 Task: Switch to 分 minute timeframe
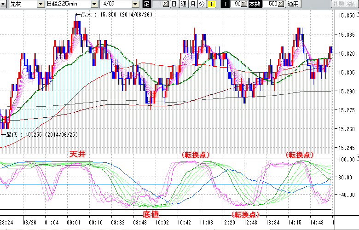202,4
